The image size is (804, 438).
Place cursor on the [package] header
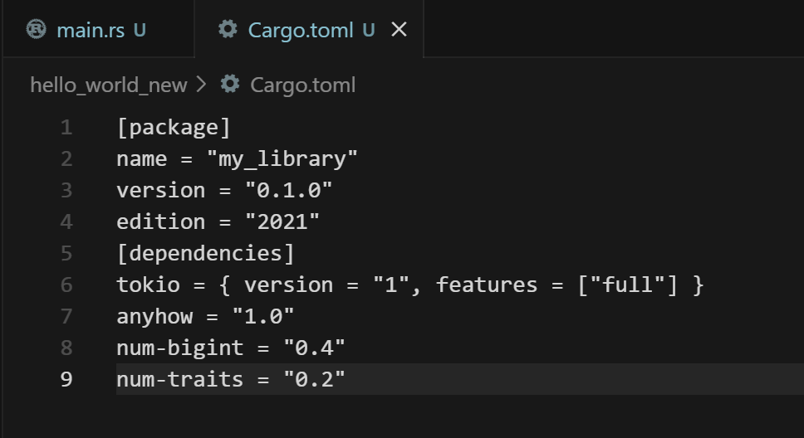(x=173, y=128)
